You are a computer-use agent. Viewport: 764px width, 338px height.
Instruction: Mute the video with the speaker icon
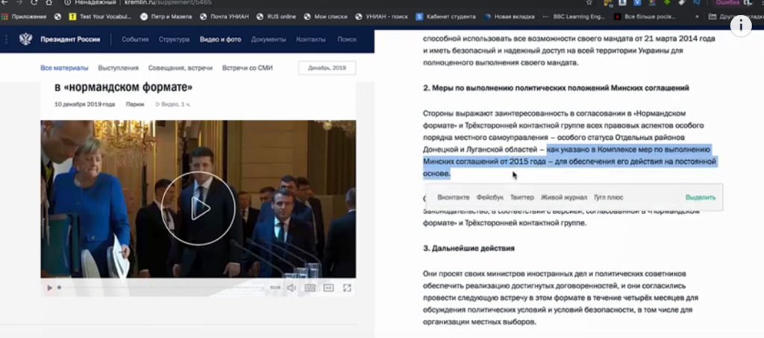point(292,288)
